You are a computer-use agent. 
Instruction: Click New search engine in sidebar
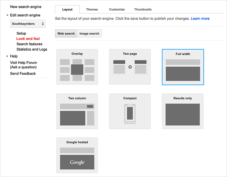tap(26, 7)
